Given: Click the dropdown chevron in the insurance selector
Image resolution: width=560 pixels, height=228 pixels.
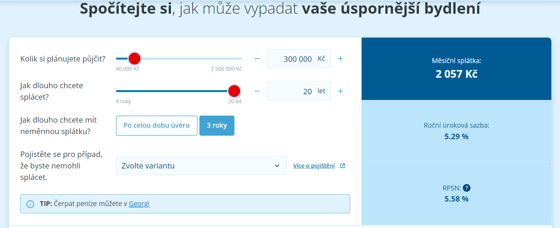Looking at the screenshot, I should pos(277,166).
